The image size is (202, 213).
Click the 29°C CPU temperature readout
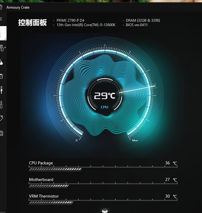pyautogui.click(x=105, y=96)
